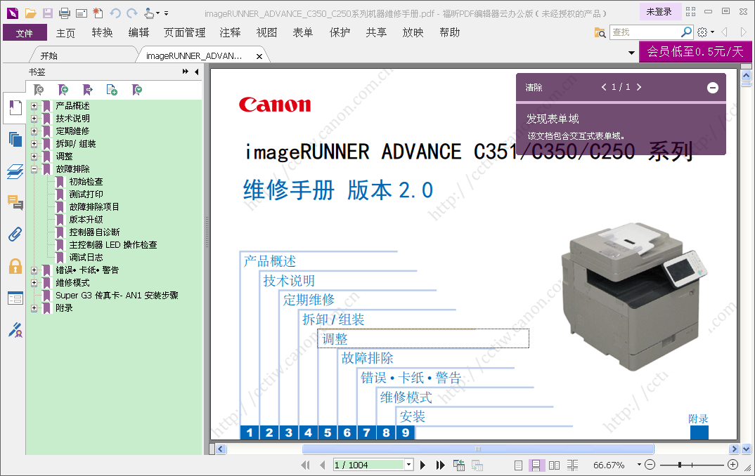Go to the first page

[305, 465]
